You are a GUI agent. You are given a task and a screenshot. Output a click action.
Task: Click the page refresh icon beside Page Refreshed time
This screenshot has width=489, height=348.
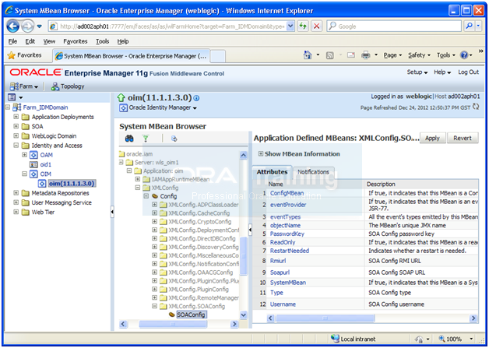click(x=476, y=107)
